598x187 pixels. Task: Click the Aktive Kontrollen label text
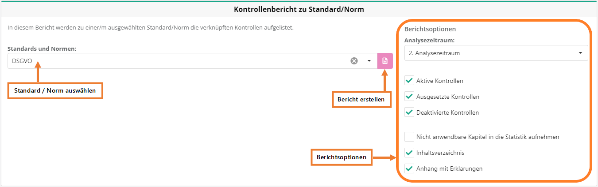click(x=440, y=81)
